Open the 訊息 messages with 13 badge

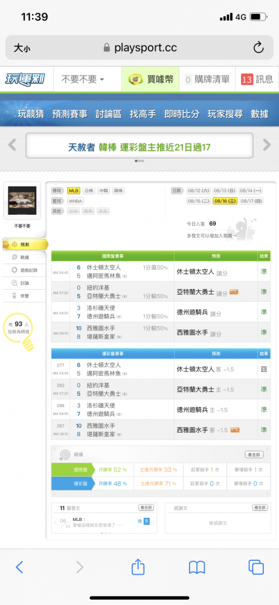click(257, 79)
